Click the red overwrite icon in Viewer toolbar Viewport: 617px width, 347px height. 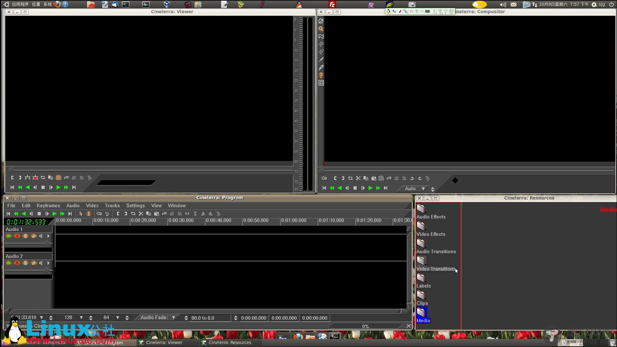[x=35, y=177]
